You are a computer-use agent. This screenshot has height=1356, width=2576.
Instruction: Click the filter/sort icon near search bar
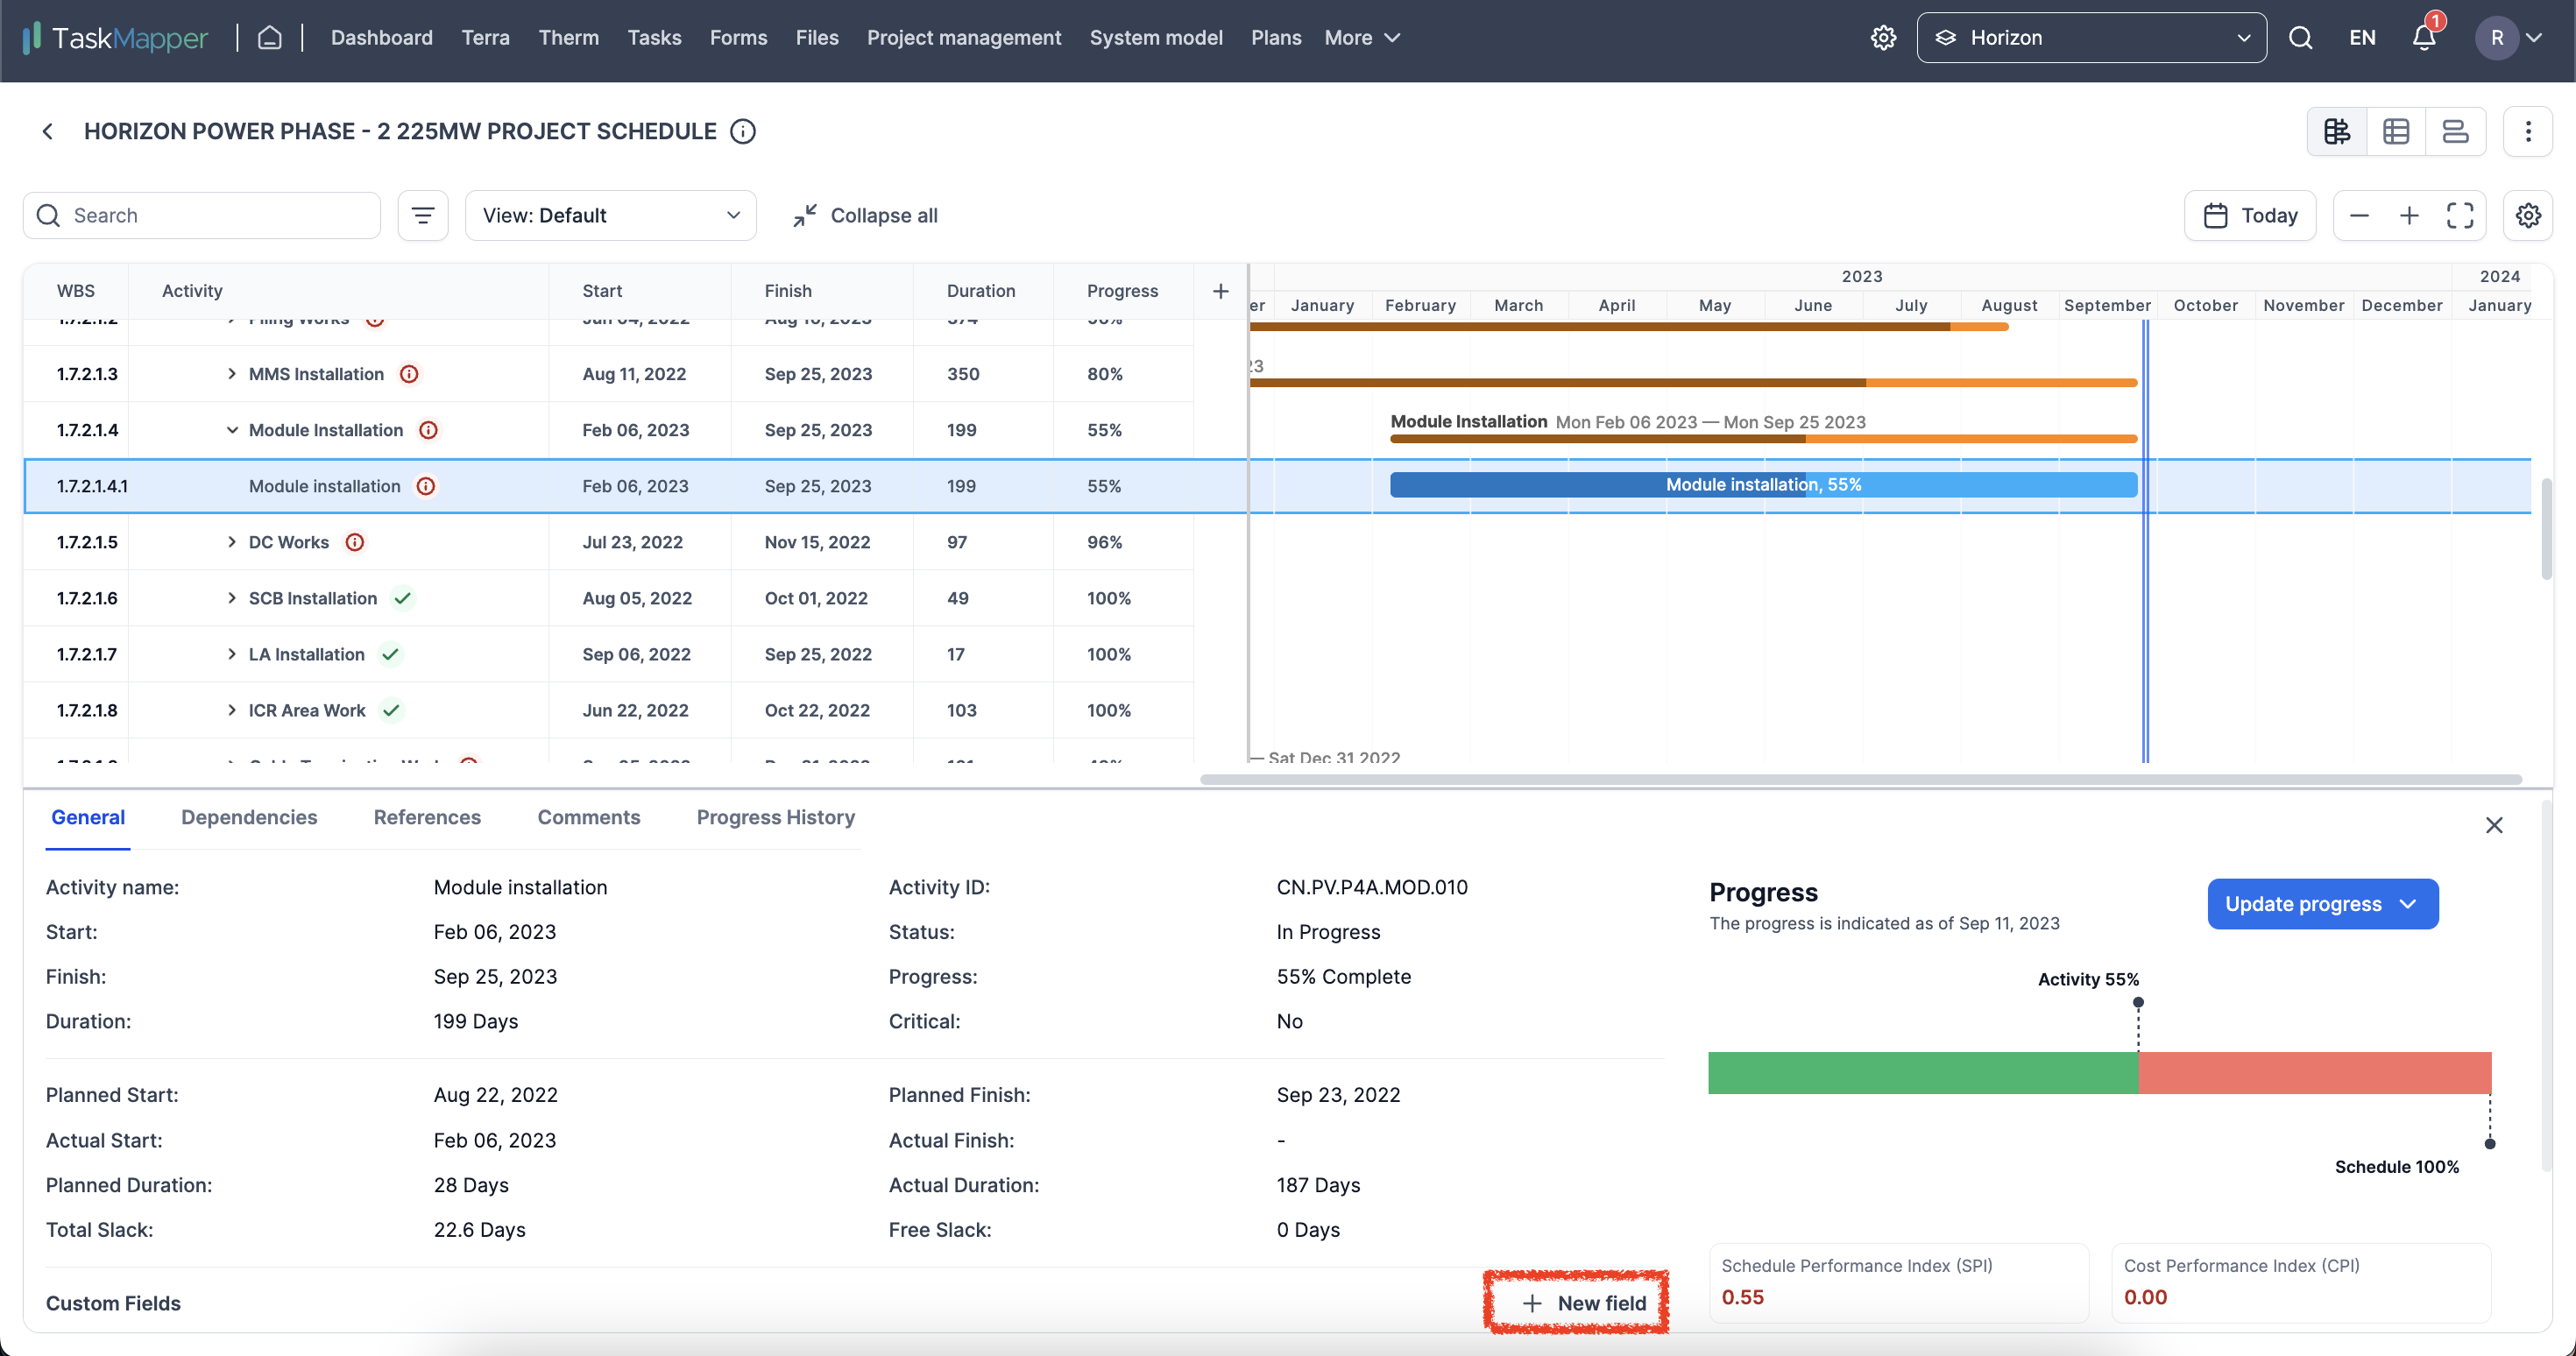(x=422, y=215)
